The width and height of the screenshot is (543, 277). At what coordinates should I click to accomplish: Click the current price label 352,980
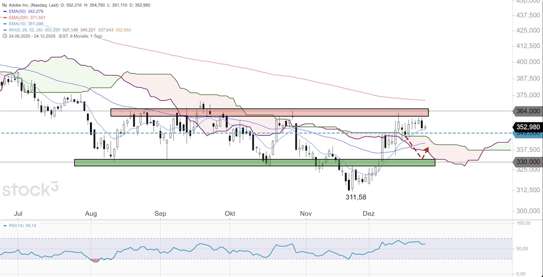pyautogui.click(x=527, y=126)
